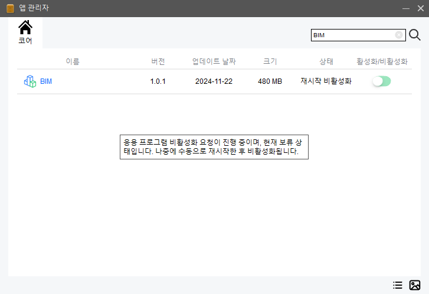429x294 pixels.
Task: Toggle the BIM app enable switch
Action: (x=382, y=81)
